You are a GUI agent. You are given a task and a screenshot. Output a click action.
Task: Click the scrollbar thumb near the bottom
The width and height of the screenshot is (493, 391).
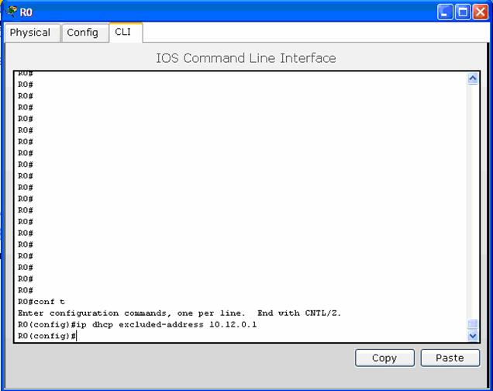tap(474, 324)
